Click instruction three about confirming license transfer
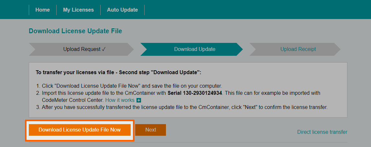The image size is (371, 147). pyautogui.click(x=184, y=107)
